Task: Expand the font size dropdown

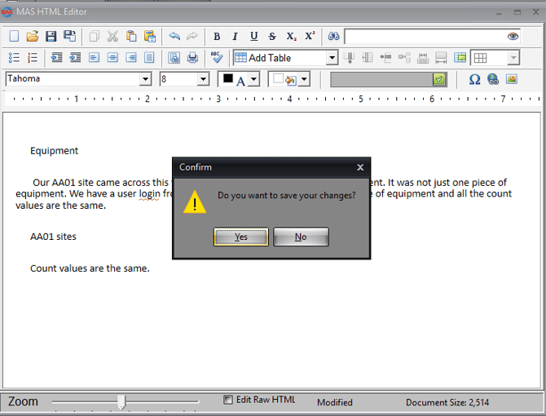Action: click(x=203, y=79)
